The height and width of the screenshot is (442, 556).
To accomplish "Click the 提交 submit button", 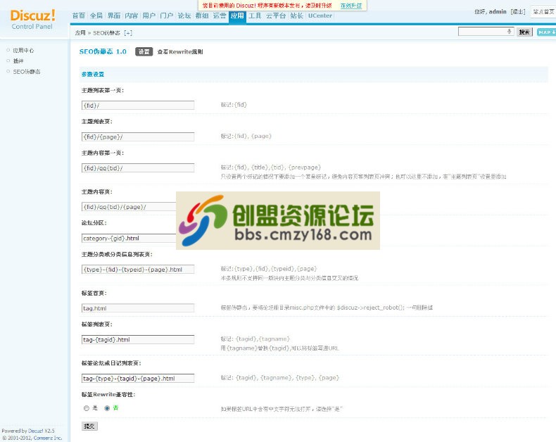I will (89, 426).
